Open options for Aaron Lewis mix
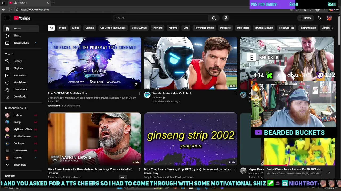Viewport: 341px width, 191px height. pyautogui.click(x=140, y=170)
